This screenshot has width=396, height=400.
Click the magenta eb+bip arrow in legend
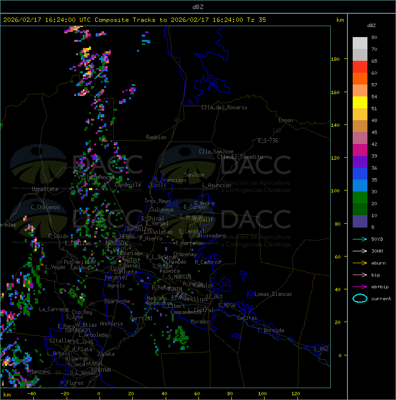360,287
